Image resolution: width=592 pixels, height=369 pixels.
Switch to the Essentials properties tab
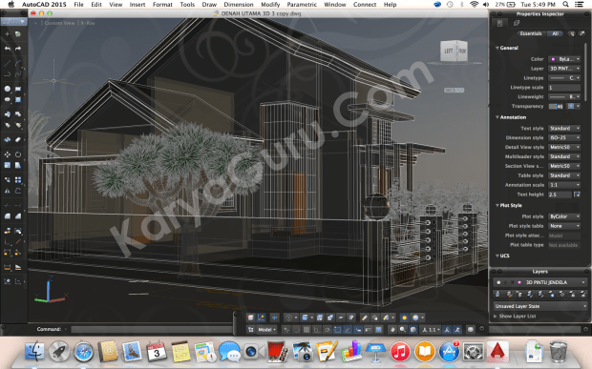[531, 33]
